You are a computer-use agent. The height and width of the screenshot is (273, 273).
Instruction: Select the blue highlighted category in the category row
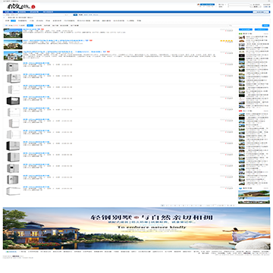[13, 20]
